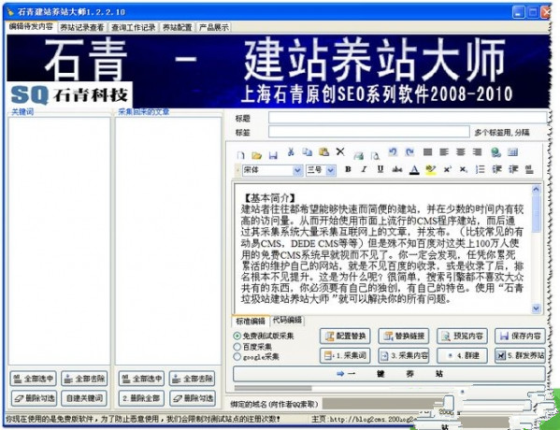This screenshot has width=560, height=430.
Task: Click the Redo arrow icon
Action: (409, 151)
